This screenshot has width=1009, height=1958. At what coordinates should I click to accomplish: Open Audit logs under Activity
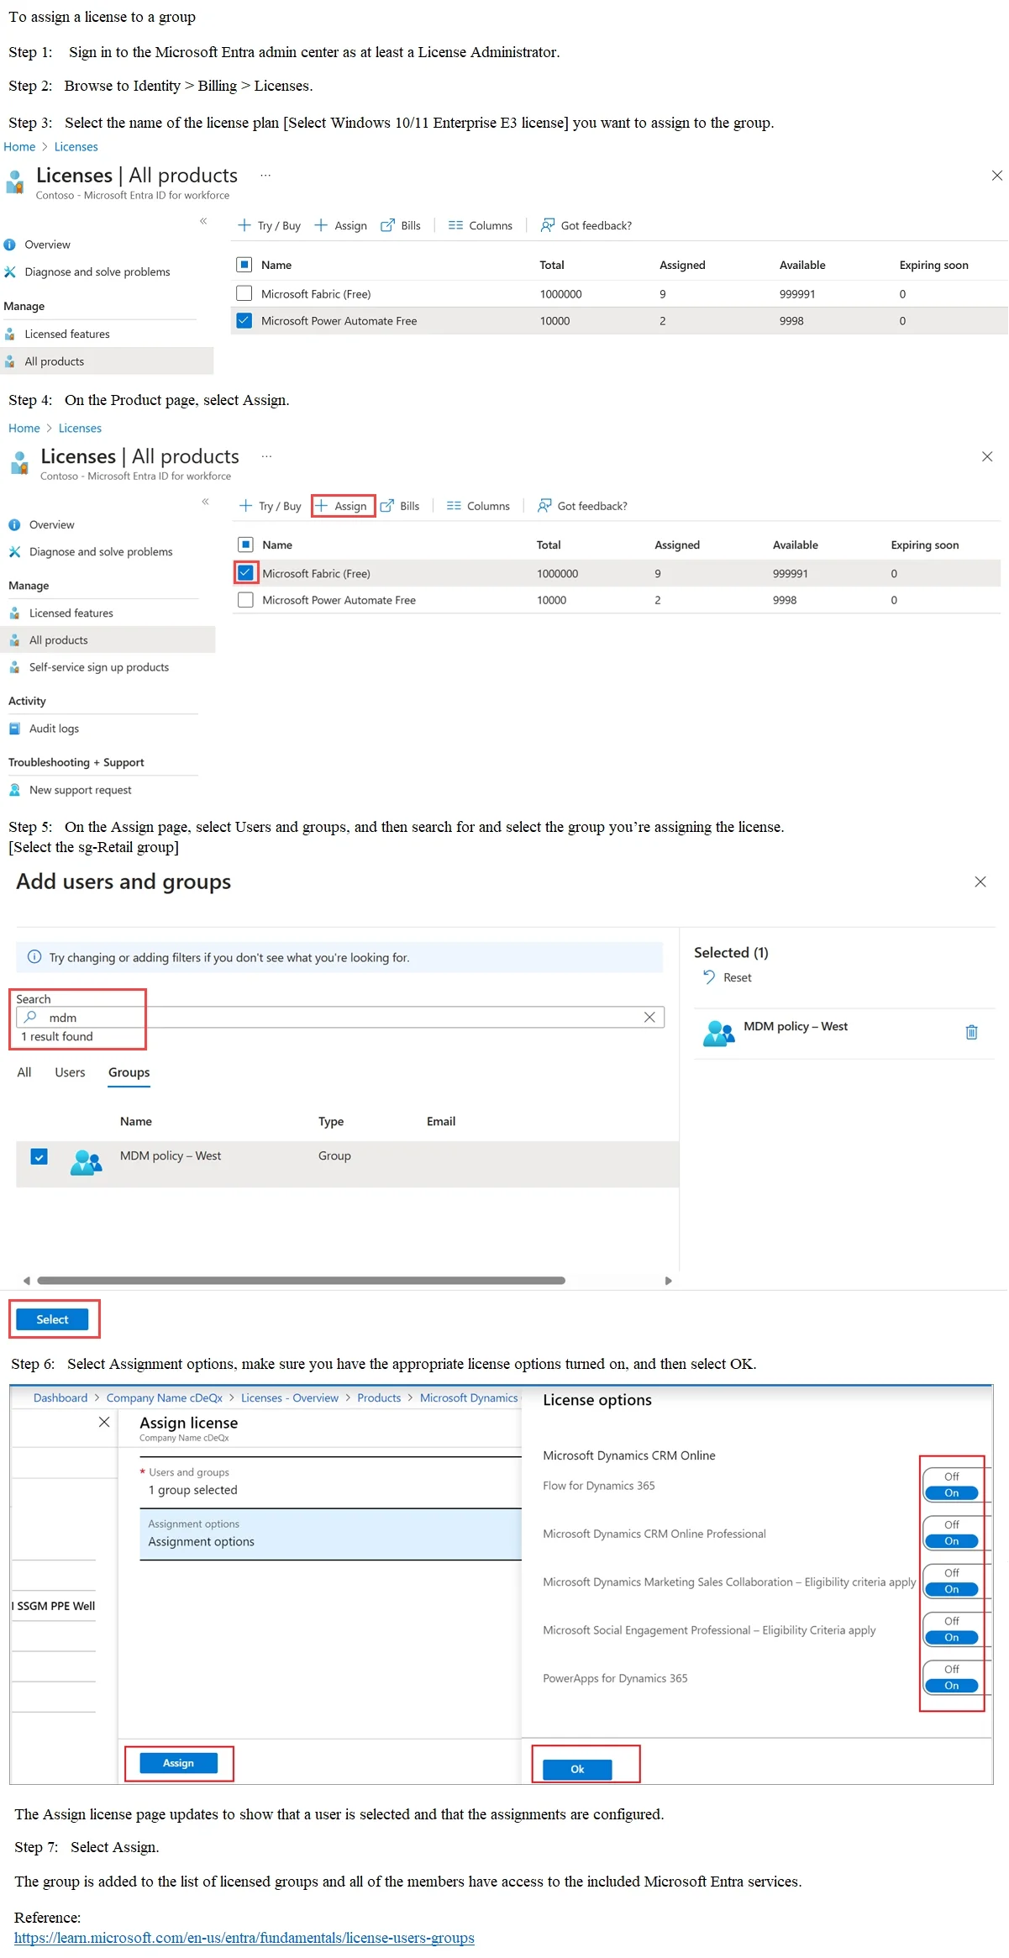coord(54,729)
